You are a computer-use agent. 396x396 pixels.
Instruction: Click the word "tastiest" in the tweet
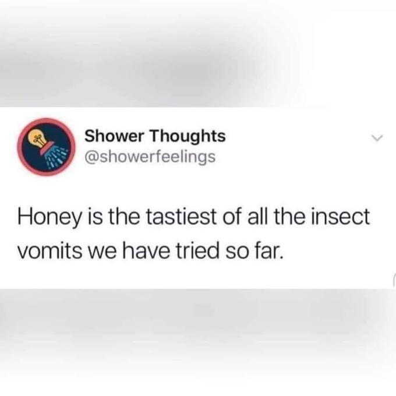pyautogui.click(x=181, y=217)
